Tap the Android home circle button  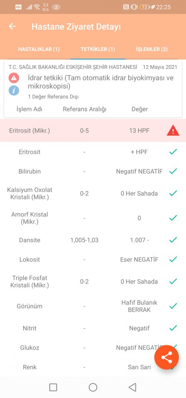point(93,387)
